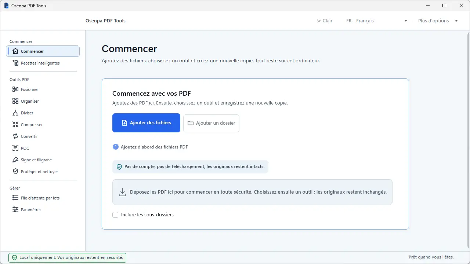The width and height of the screenshot is (470, 264).
Task: Minimize the Osenpa PDF Tools window
Action: 427,6
